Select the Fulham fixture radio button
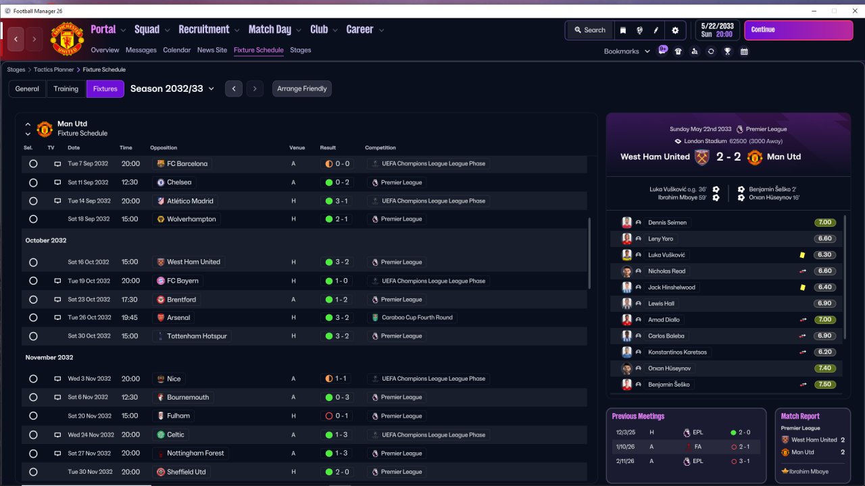This screenshot has width=865, height=486. (x=33, y=416)
